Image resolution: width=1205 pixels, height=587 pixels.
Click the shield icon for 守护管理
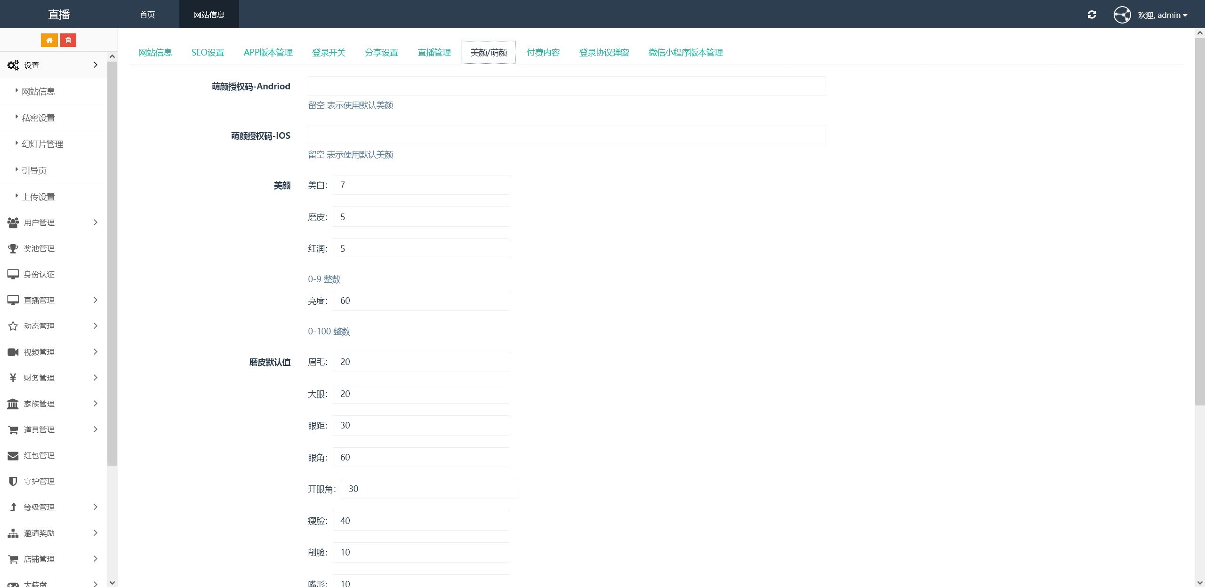click(x=13, y=481)
